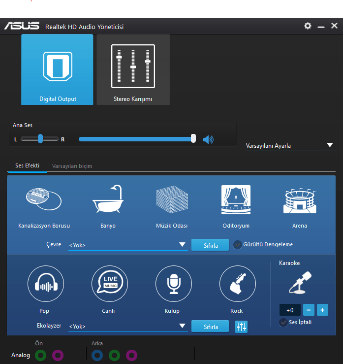
Task: Reset environment with Çevre Sıfırla button
Action: coord(210,245)
